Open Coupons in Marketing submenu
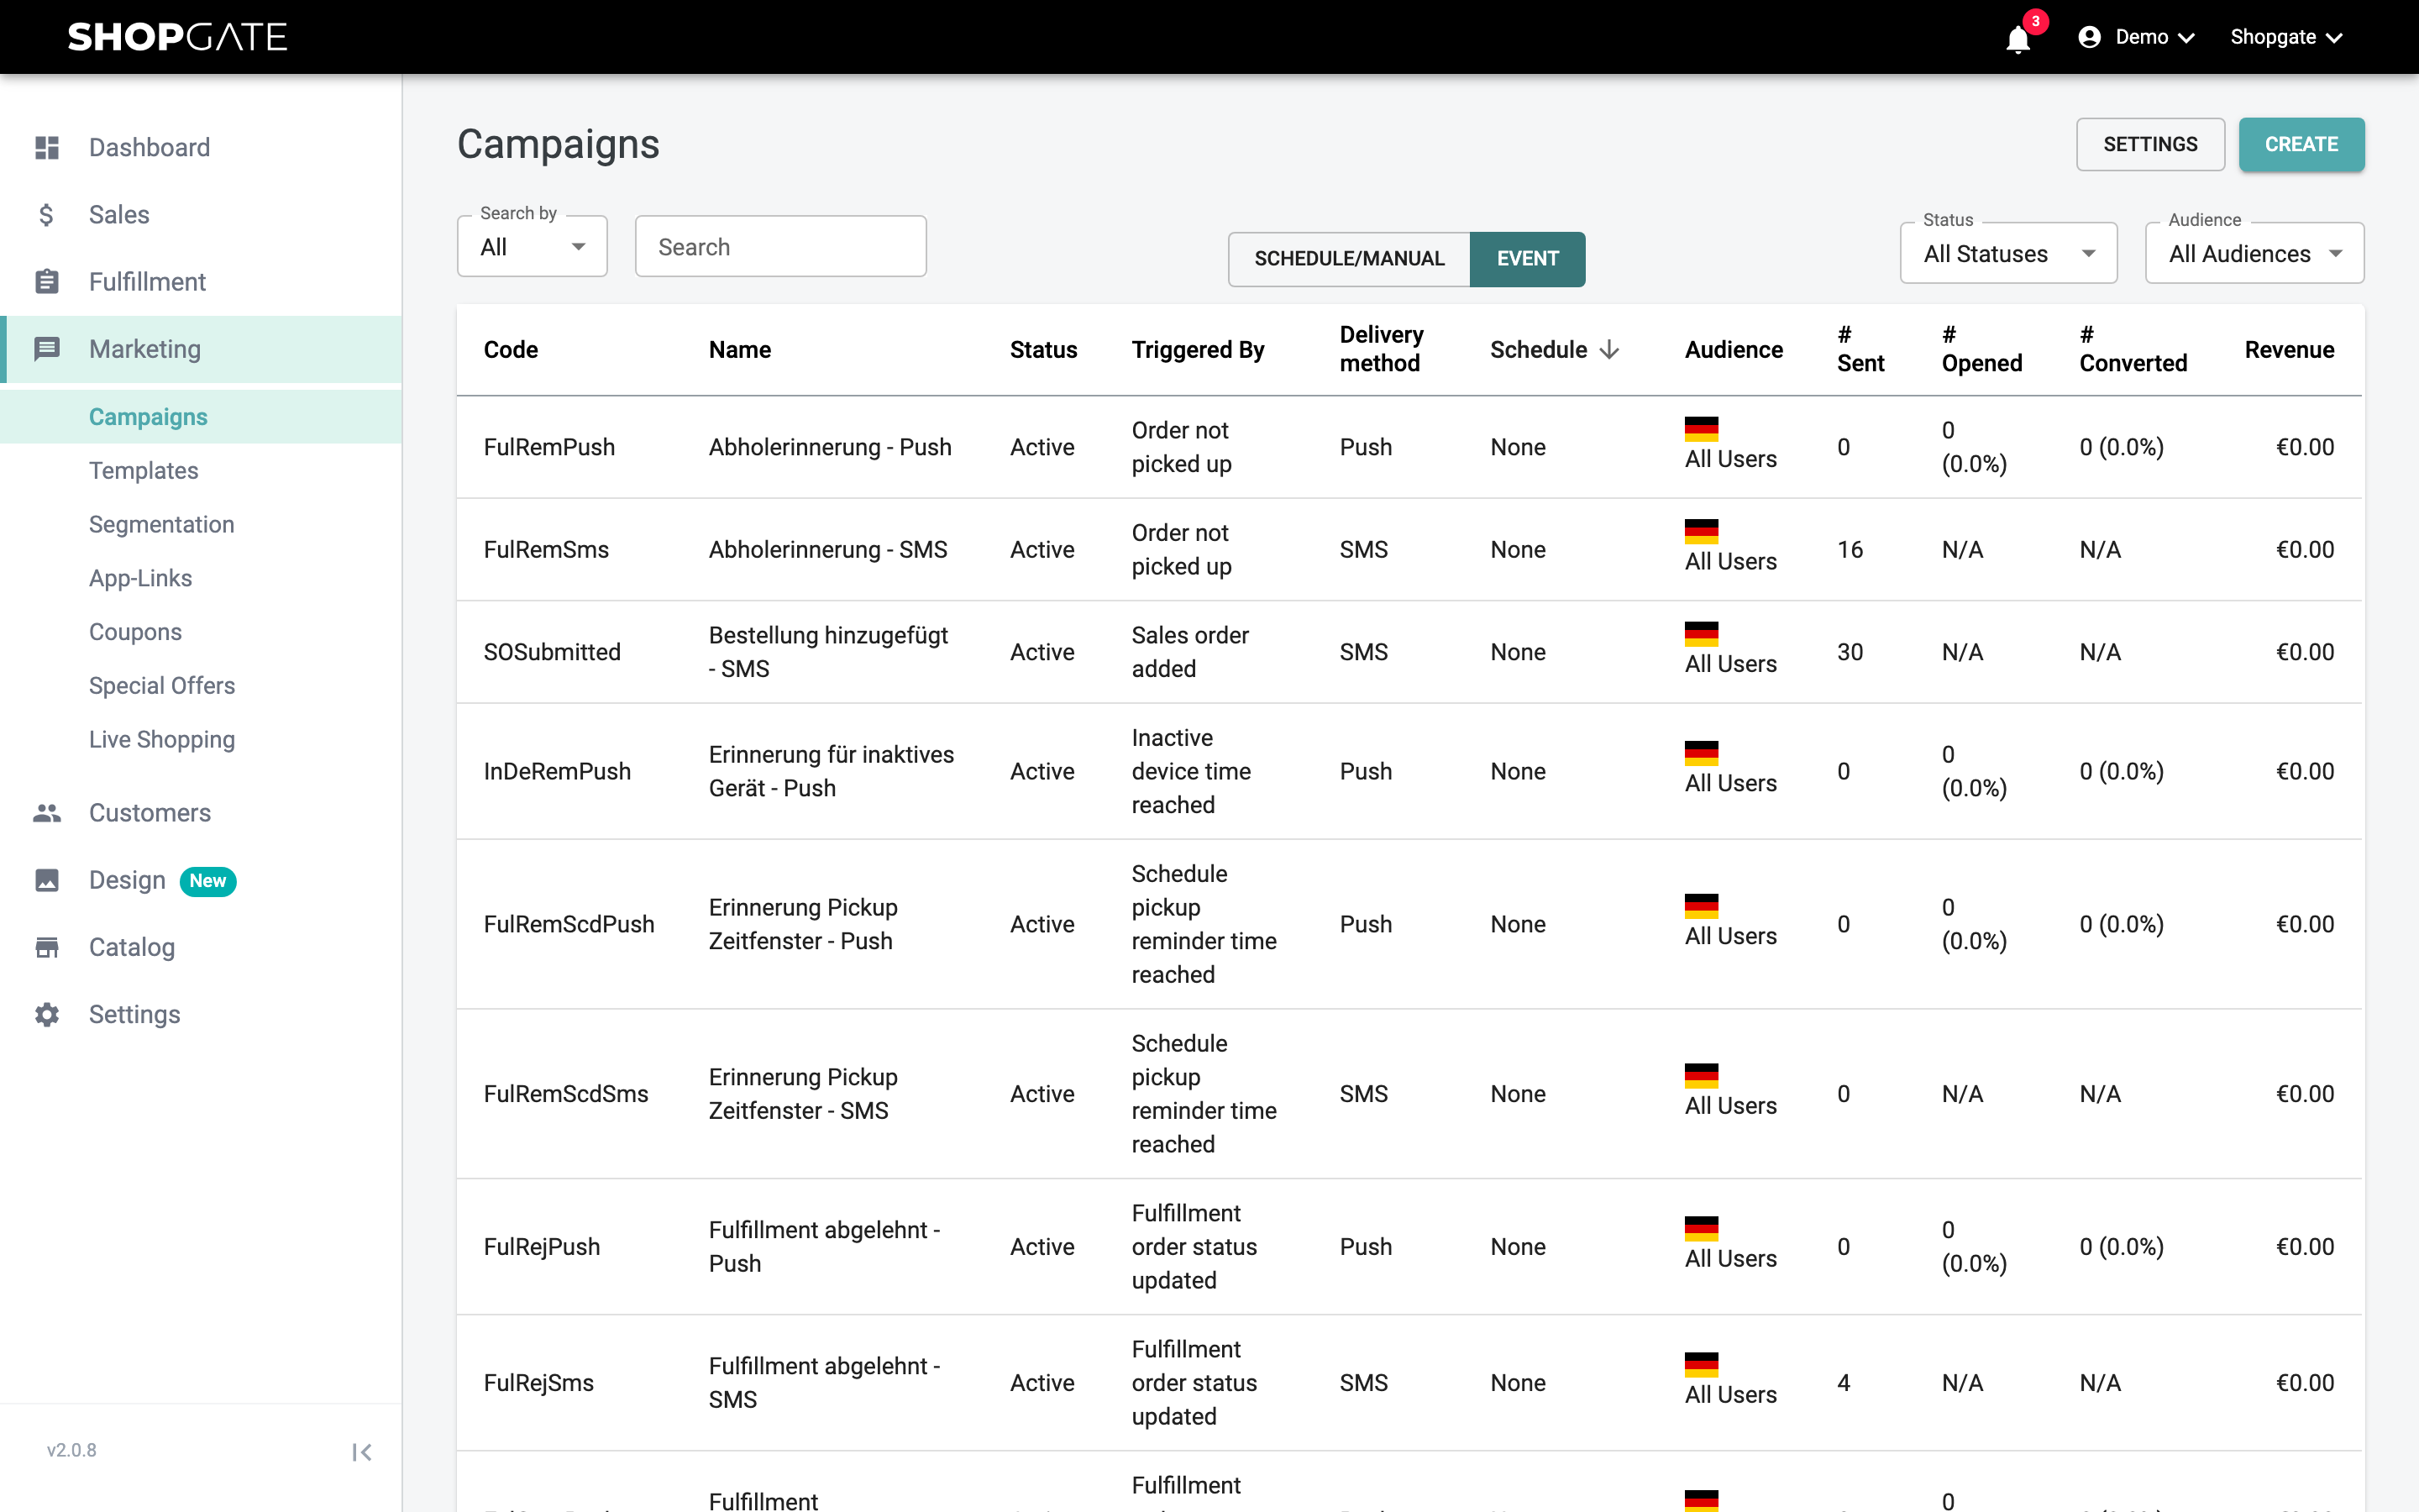The image size is (2419, 1512). coord(136,632)
